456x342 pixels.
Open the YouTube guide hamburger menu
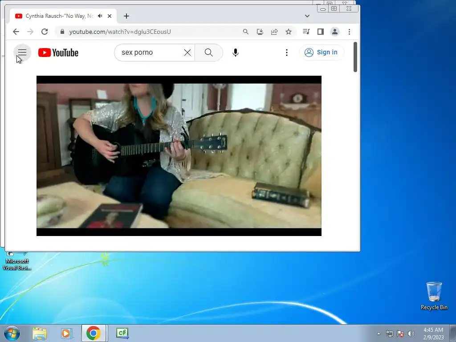click(22, 53)
